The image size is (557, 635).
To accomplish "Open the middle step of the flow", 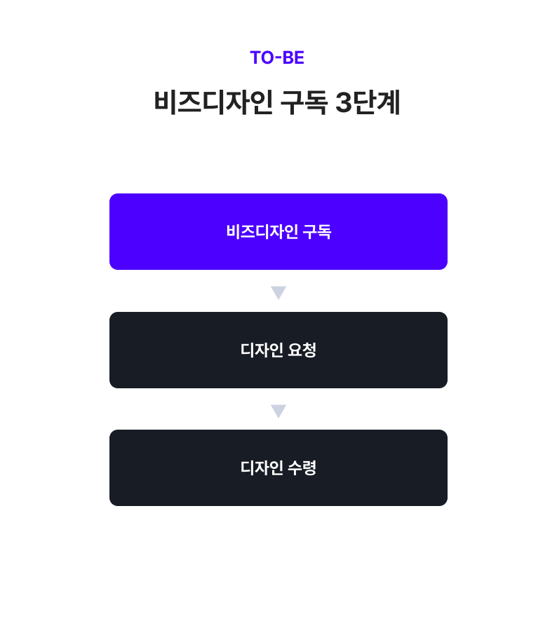I will (x=278, y=350).
